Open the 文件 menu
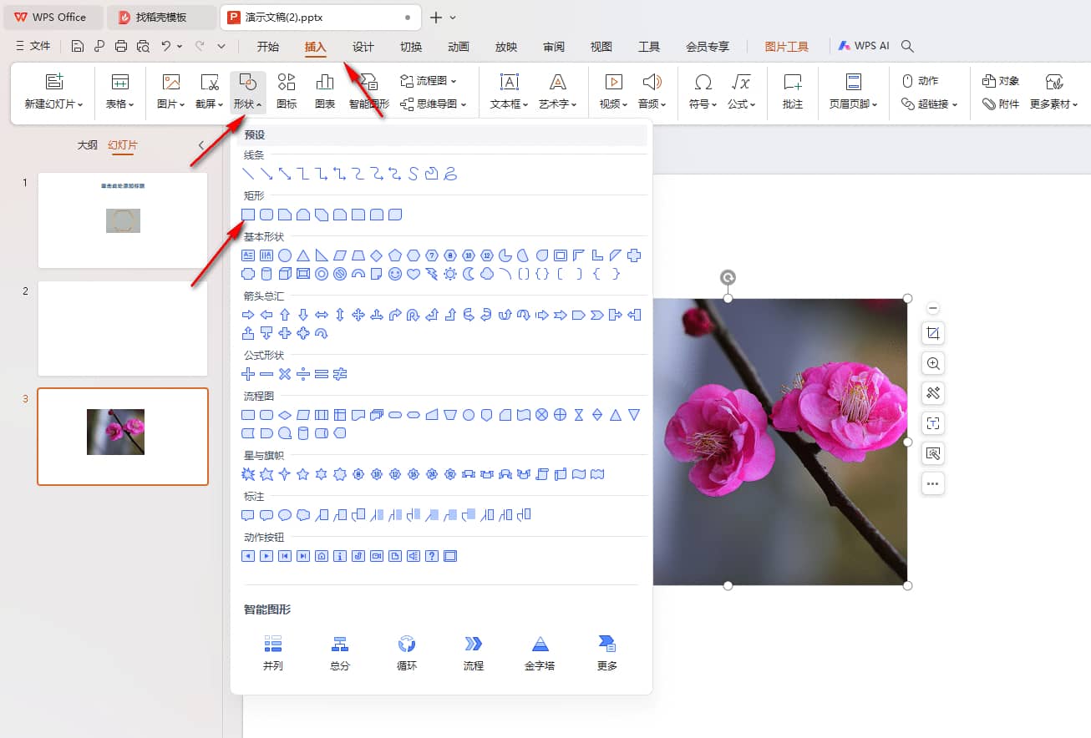The height and width of the screenshot is (738, 1091). (x=33, y=47)
